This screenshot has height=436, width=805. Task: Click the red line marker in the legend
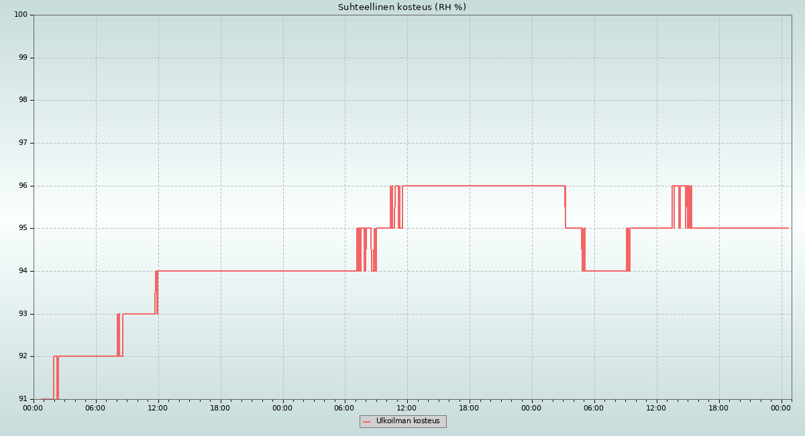click(x=367, y=422)
